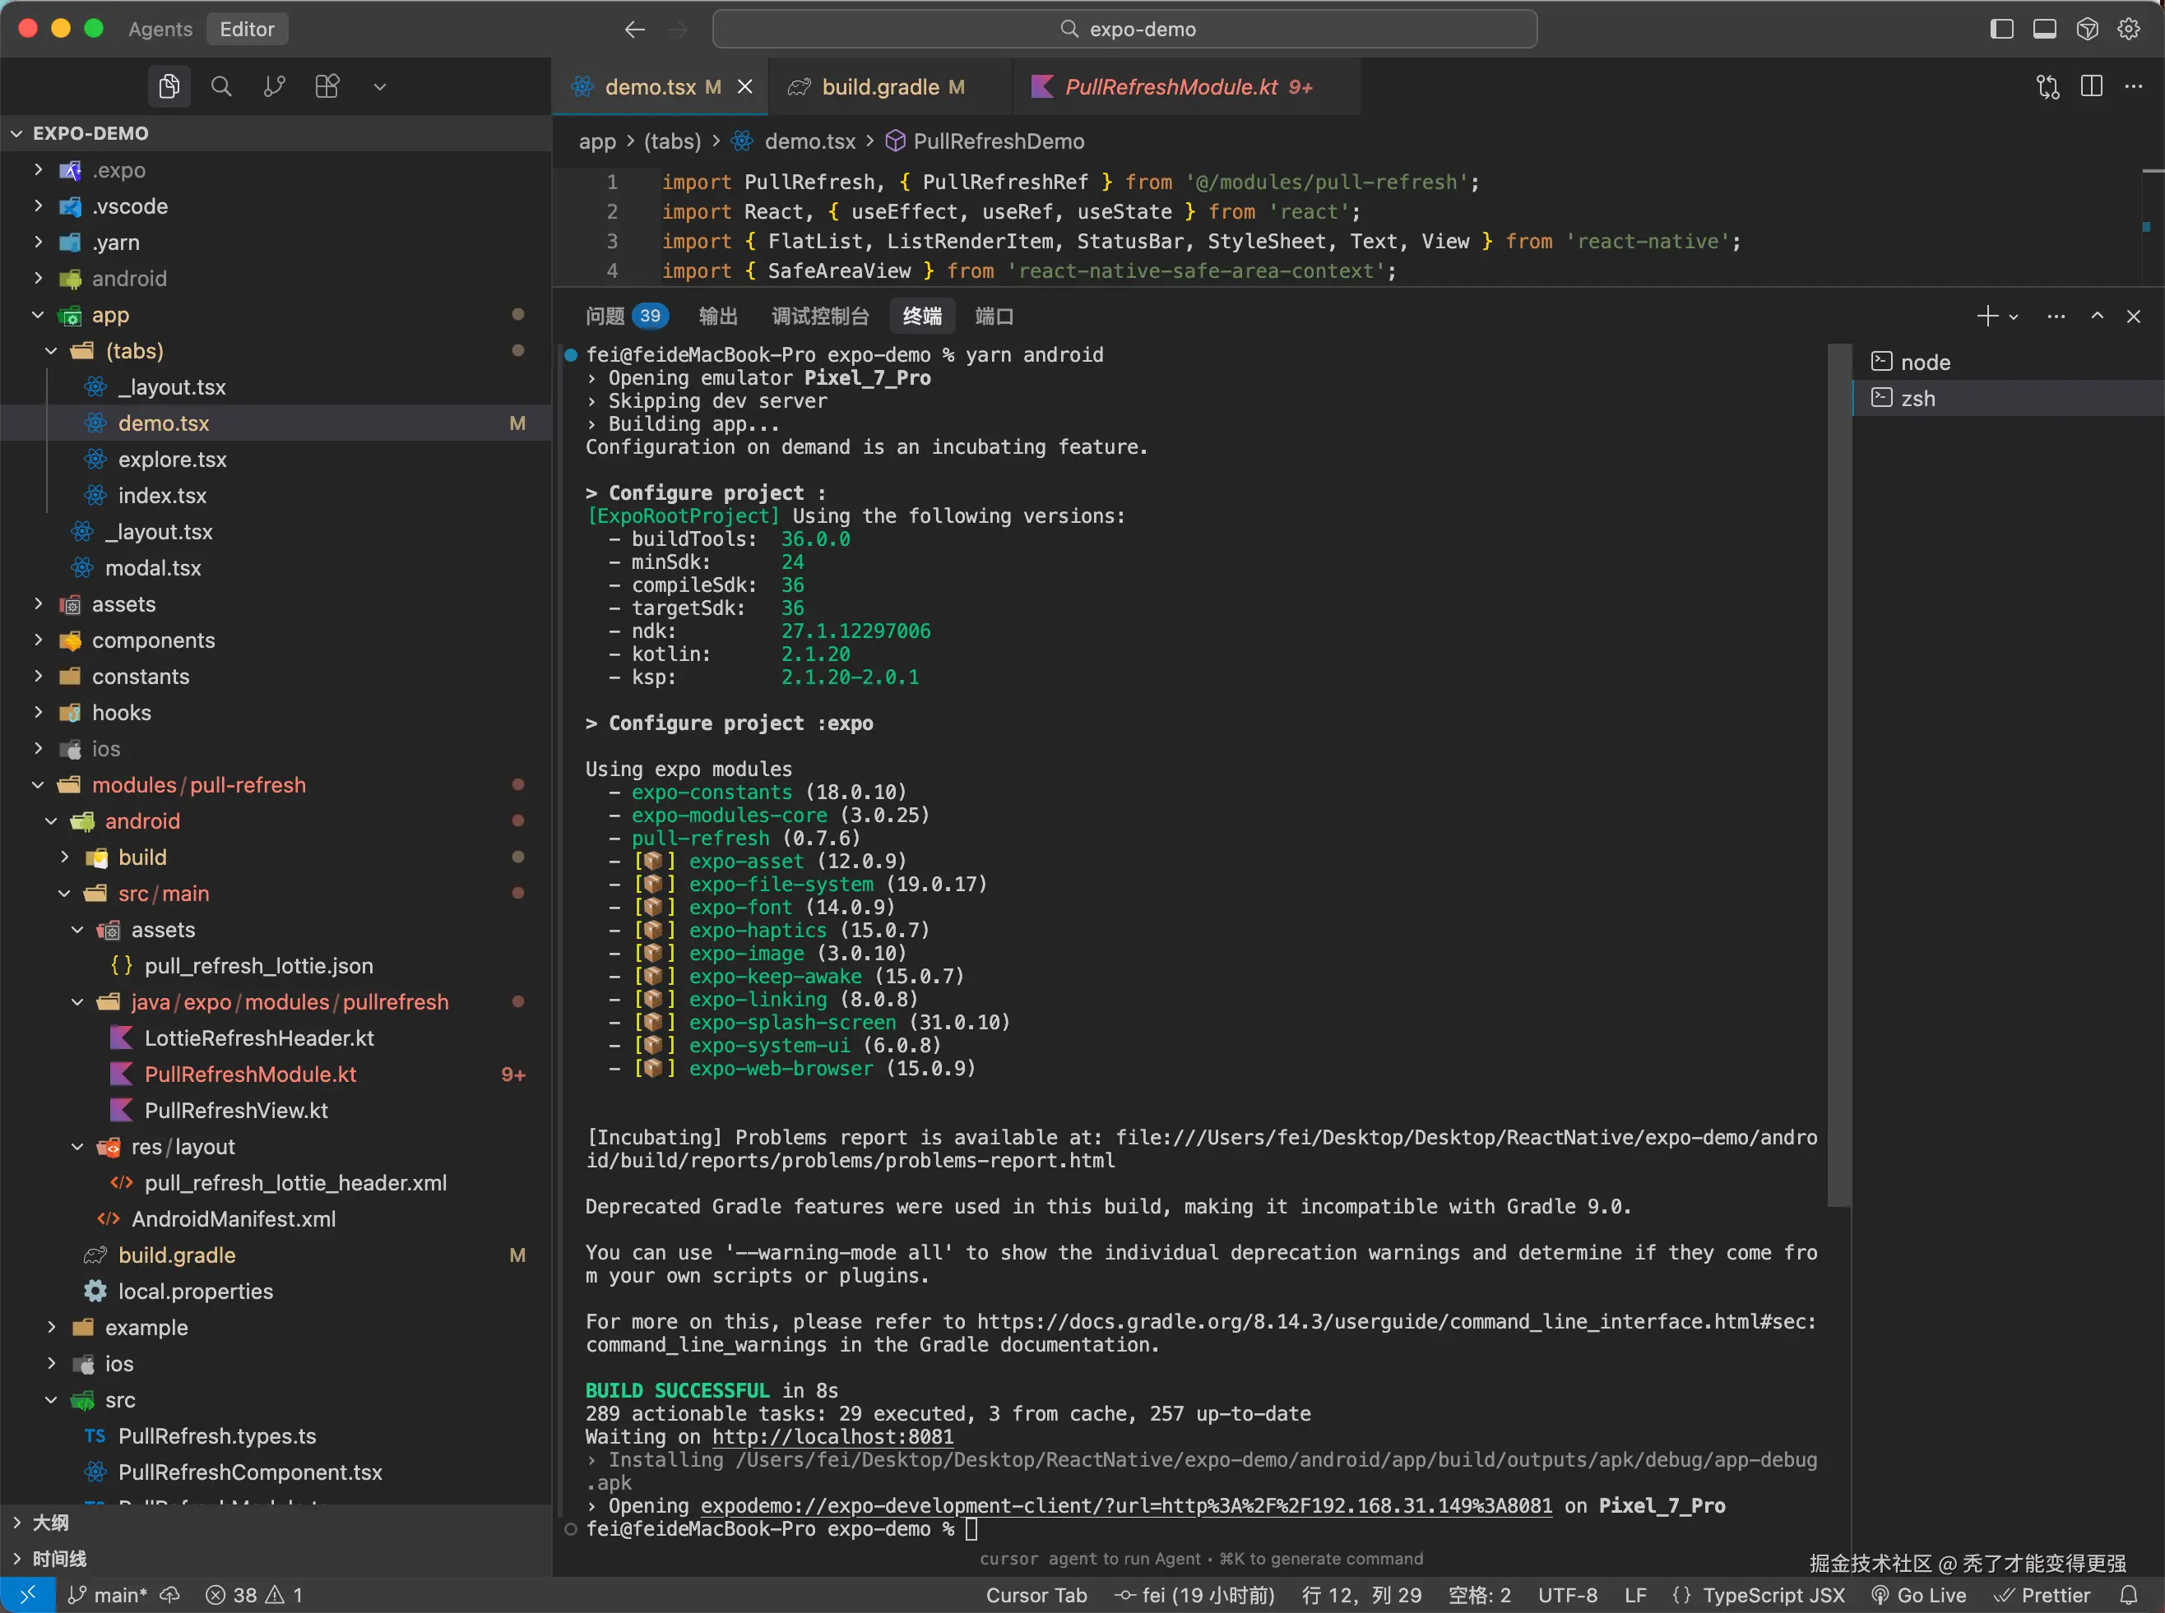2165x1613 pixels.
Task: Click notifications bell in status bar
Action: (2129, 1596)
